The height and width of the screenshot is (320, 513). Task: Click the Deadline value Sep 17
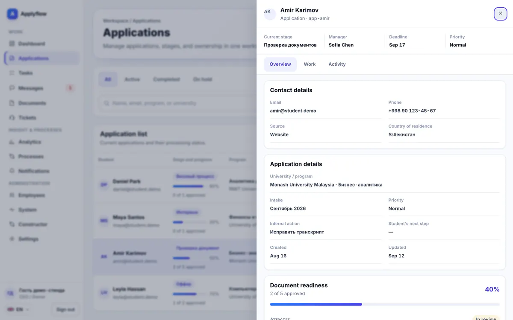point(397,45)
